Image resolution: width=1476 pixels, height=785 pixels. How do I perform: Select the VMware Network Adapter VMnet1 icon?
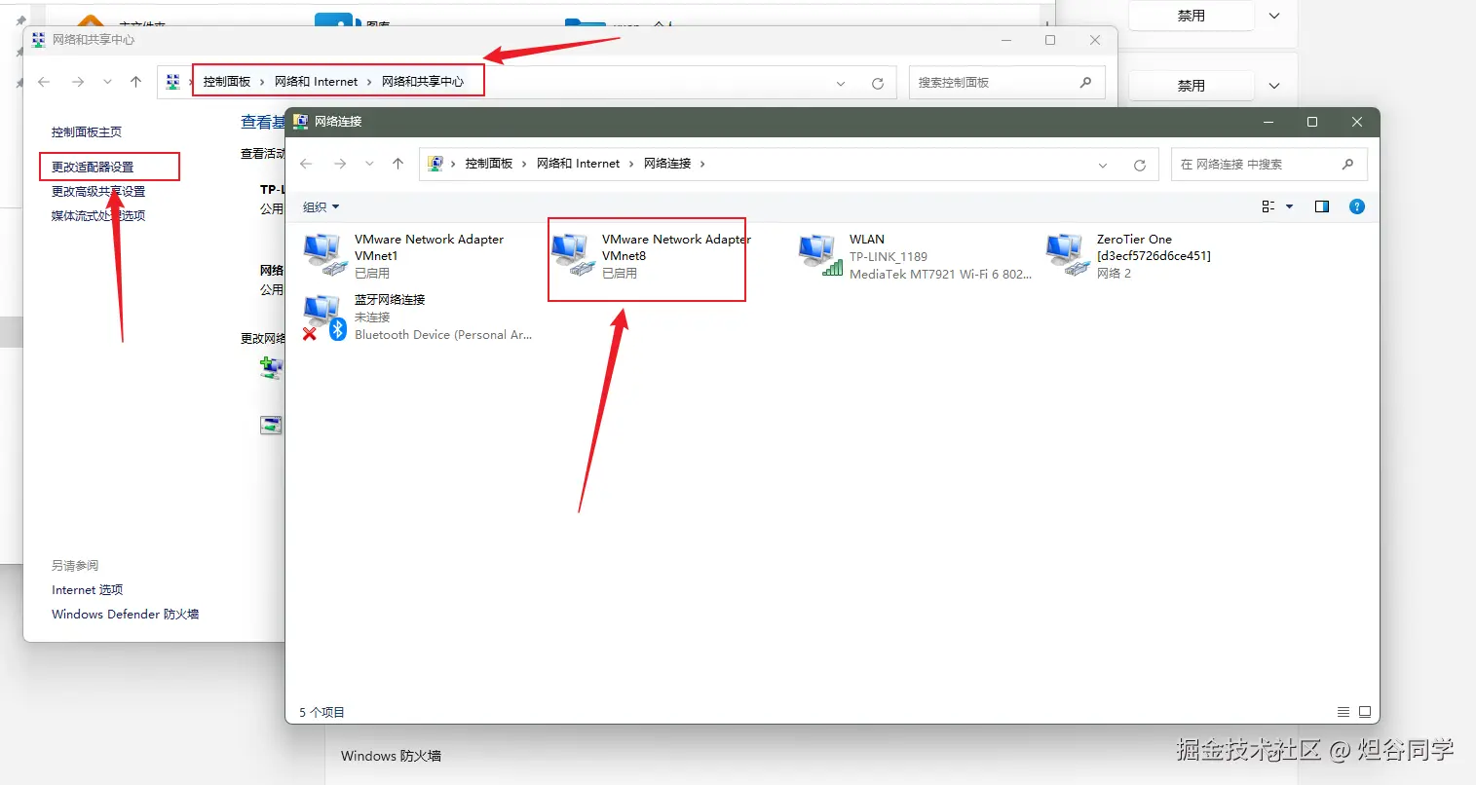324,255
